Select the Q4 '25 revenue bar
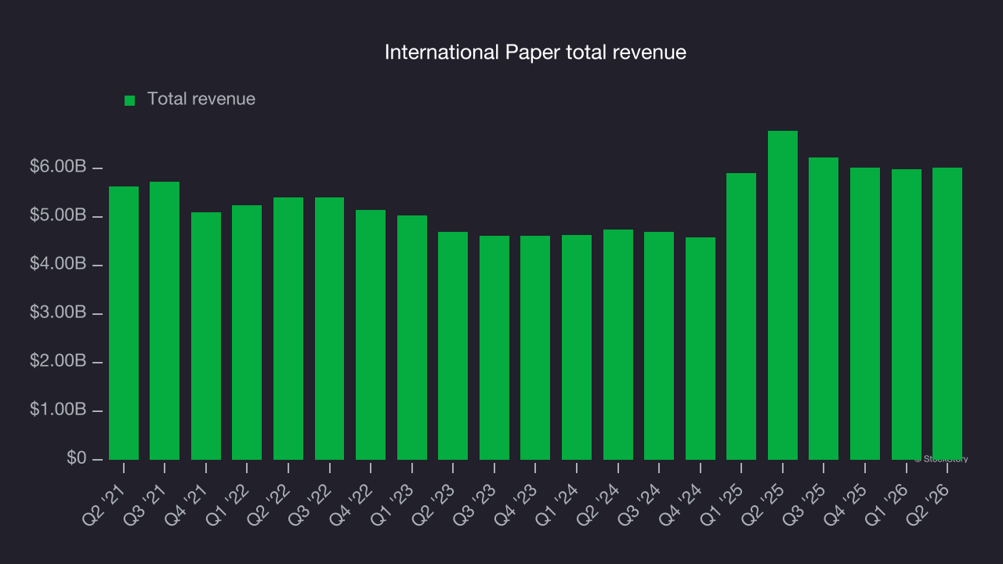Viewport: 1003px width, 564px height. tap(865, 313)
